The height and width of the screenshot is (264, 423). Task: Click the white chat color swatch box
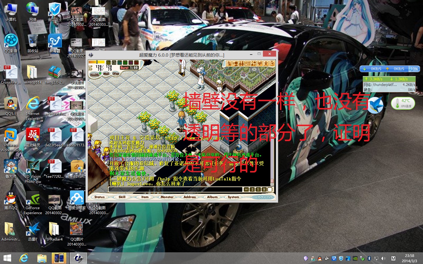[x=270, y=189]
